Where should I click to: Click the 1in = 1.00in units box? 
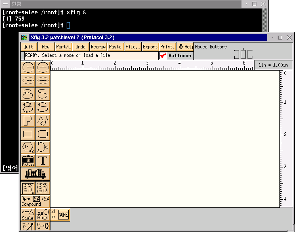(273, 65)
